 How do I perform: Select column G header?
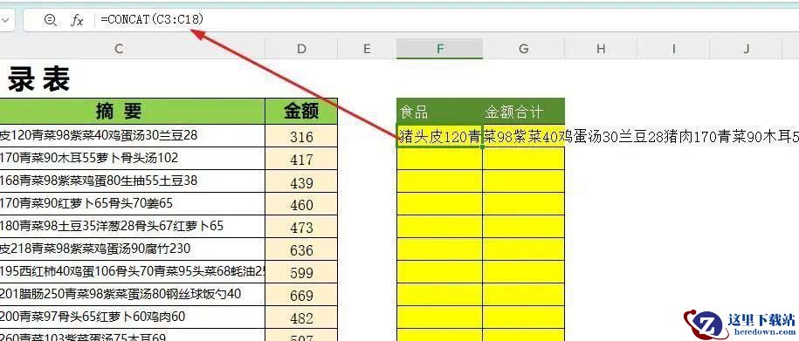pos(524,49)
